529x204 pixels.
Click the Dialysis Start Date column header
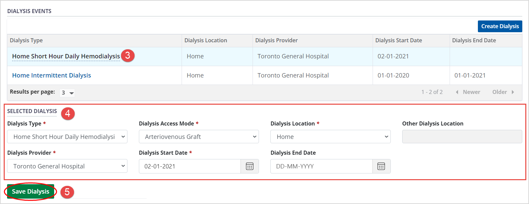coord(399,40)
